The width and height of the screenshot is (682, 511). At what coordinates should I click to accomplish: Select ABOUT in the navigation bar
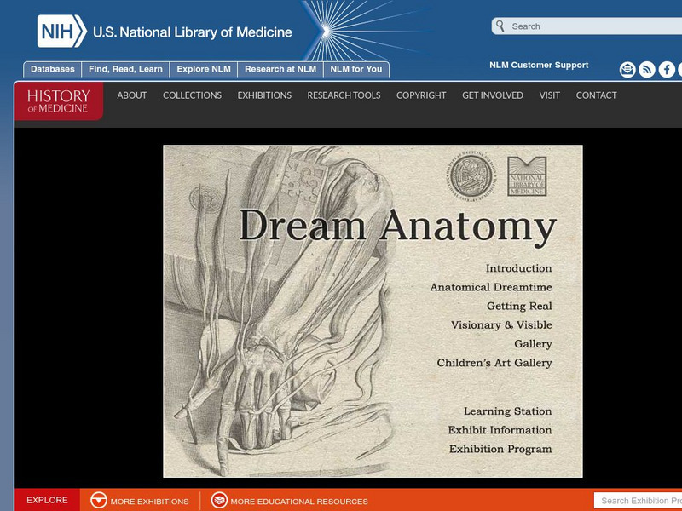(x=132, y=95)
